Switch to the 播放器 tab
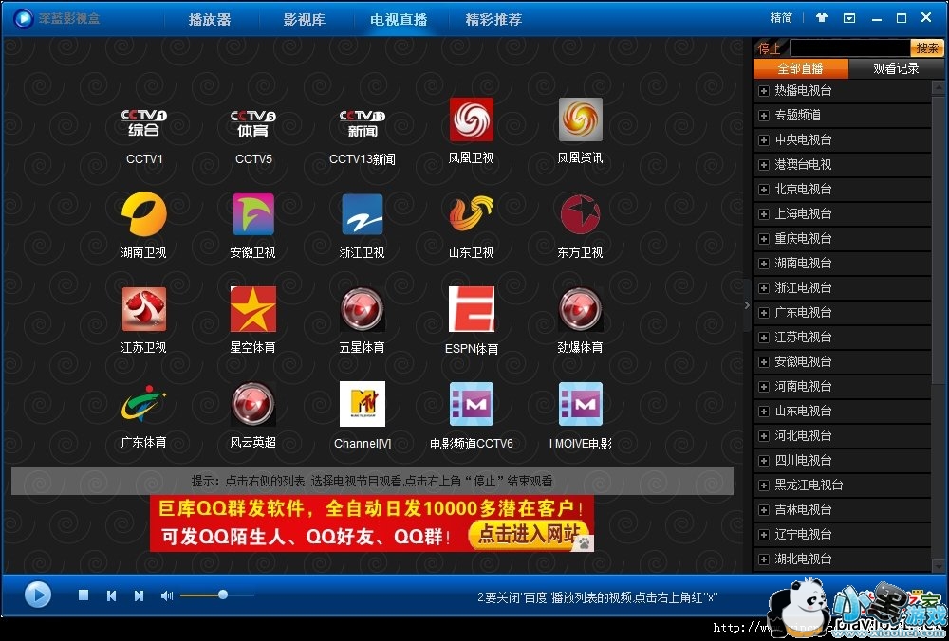949x641 pixels. point(210,19)
